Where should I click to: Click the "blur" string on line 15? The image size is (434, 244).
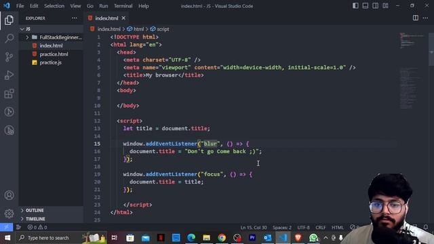210,144
